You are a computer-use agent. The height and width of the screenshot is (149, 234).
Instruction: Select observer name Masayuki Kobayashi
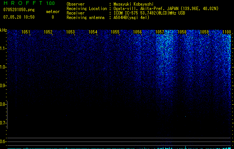[134, 4]
